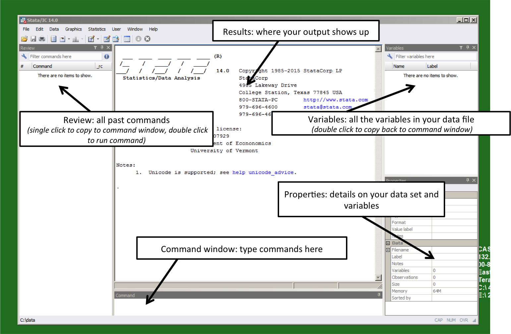
Task: Select the Sorted by row in Properties
Action: [434, 298]
